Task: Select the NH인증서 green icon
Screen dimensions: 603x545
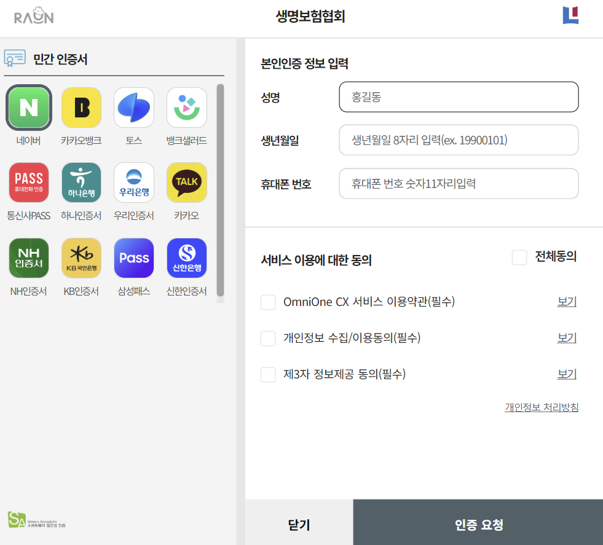Action: point(29,258)
